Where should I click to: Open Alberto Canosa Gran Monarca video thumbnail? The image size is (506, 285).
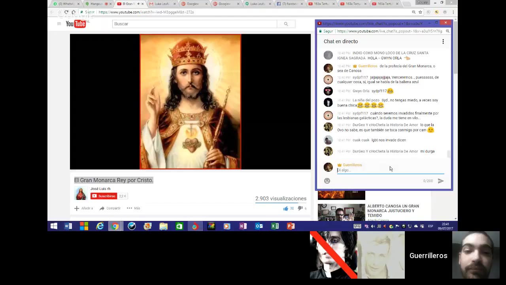(342, 213)
